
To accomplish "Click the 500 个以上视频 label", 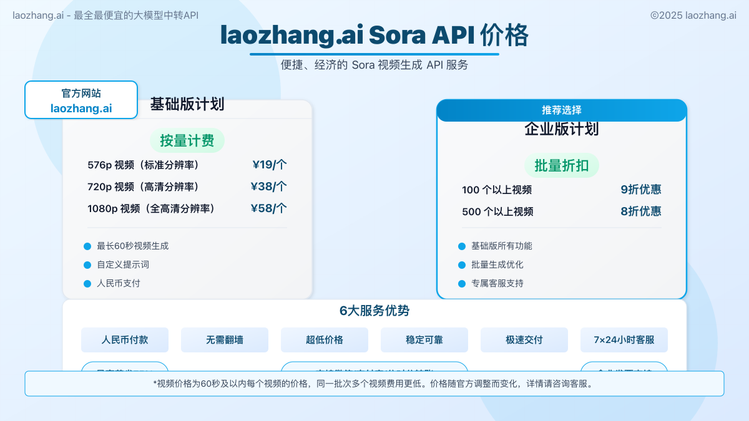I will coord(497,211).
